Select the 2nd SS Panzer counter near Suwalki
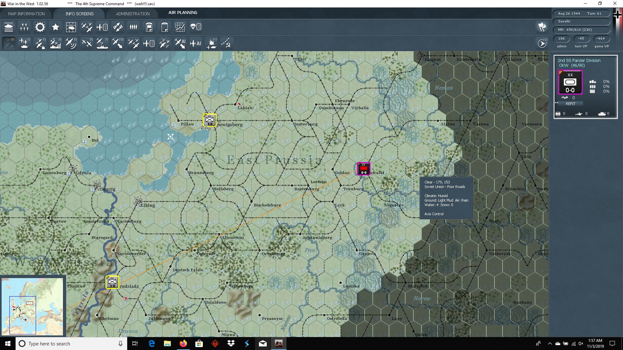Screen dimensions: 623x350 [363, 169]
